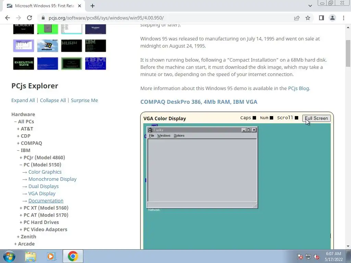Open Windows Explorer from taskbar

31,256
